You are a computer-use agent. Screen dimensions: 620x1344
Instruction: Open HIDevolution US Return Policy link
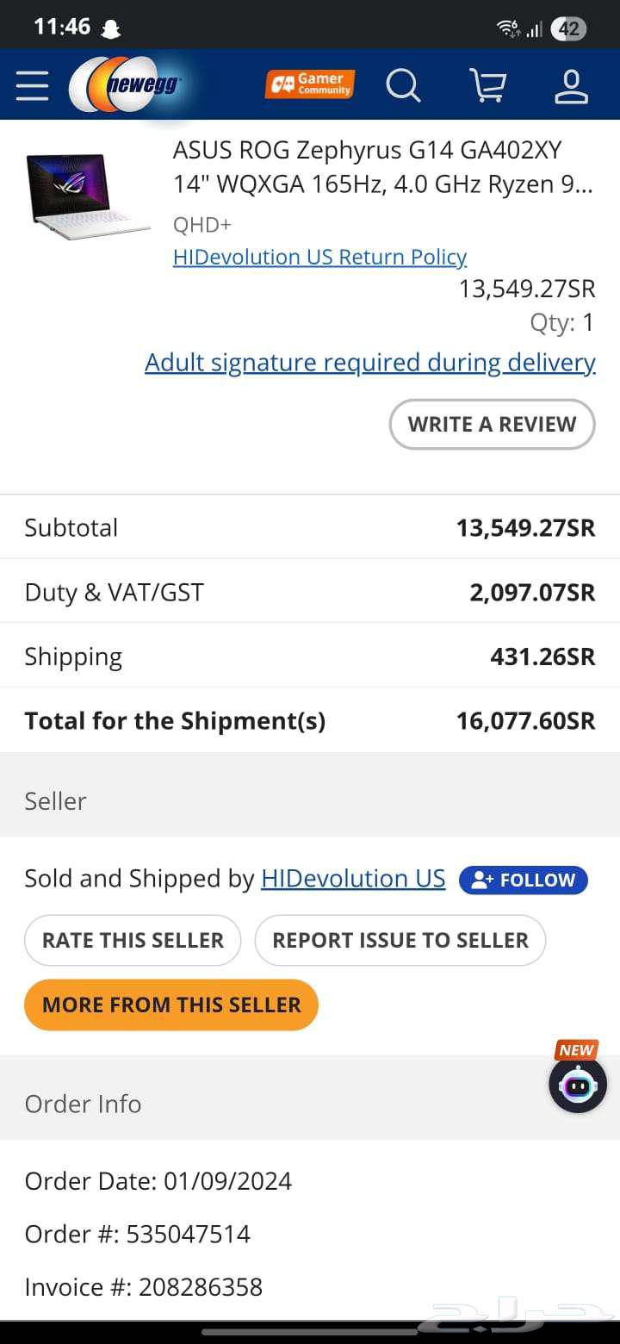click(319, 257)
